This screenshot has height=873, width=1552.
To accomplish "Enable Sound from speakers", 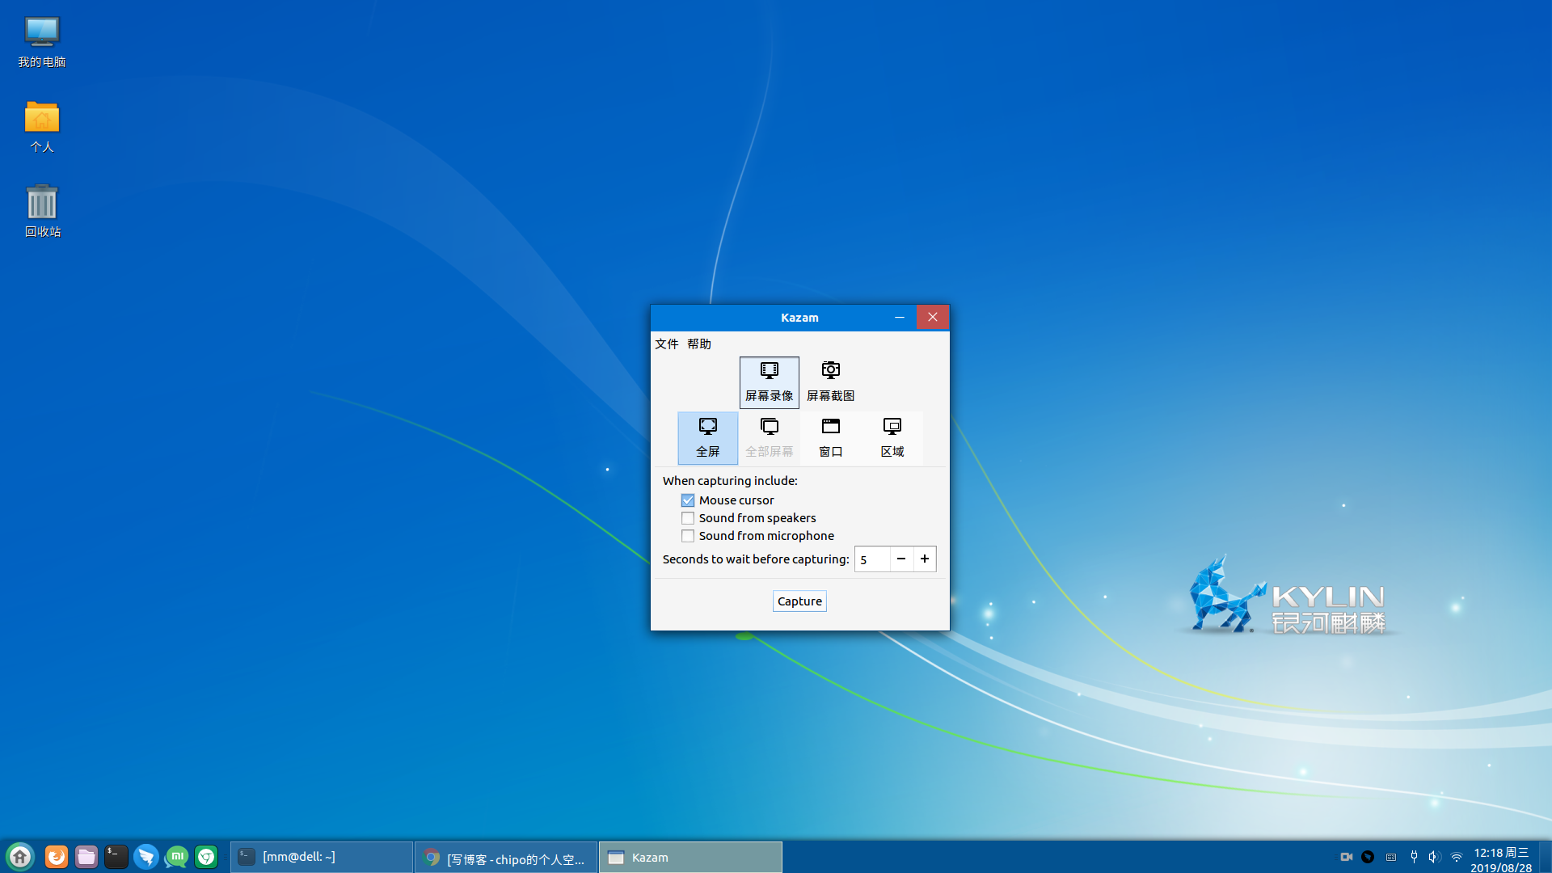I will tap(688, 518).
